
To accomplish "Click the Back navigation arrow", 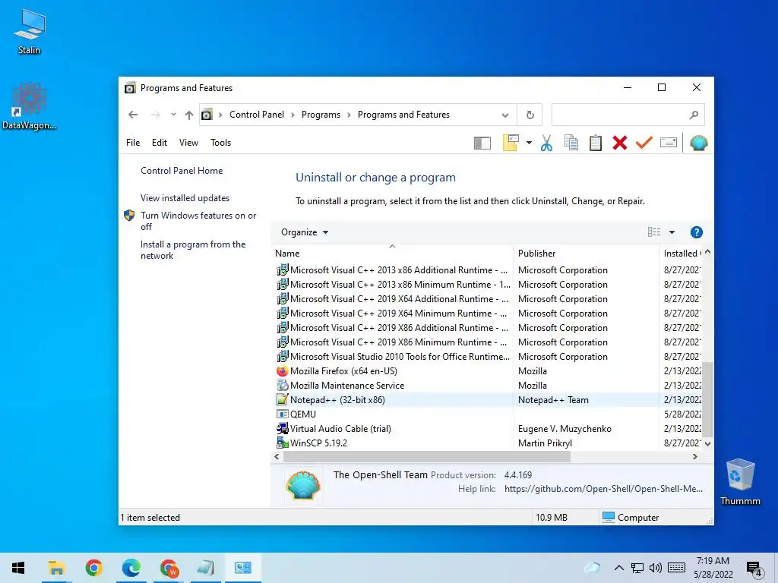I will 133,115.
